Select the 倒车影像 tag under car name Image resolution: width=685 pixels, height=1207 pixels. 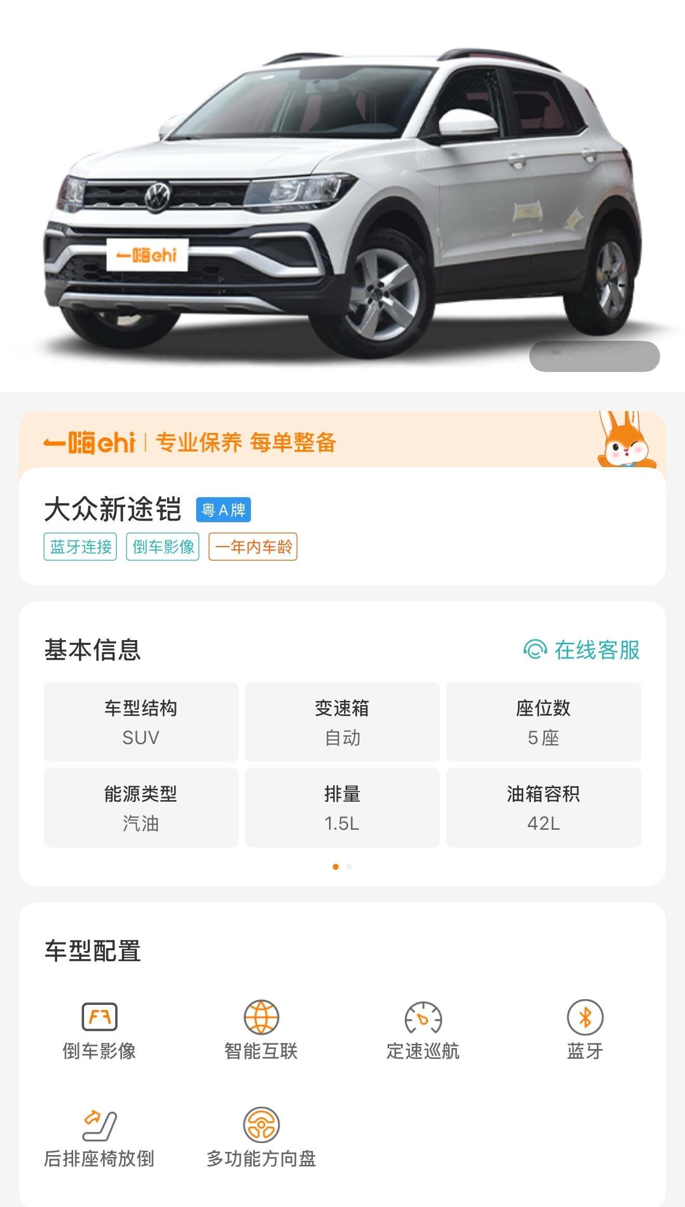162,547
